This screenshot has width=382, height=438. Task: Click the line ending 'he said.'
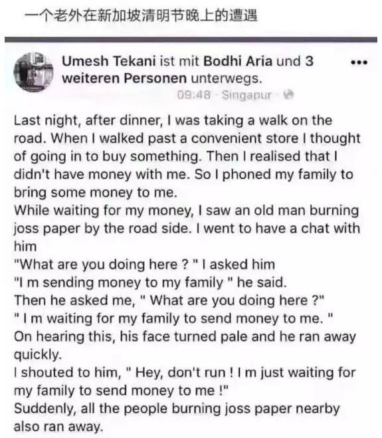pyautogui.click(x=150, y=282)
